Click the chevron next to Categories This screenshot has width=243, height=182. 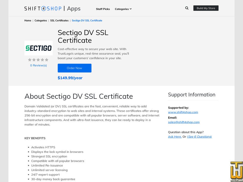(x=130, y=9)
